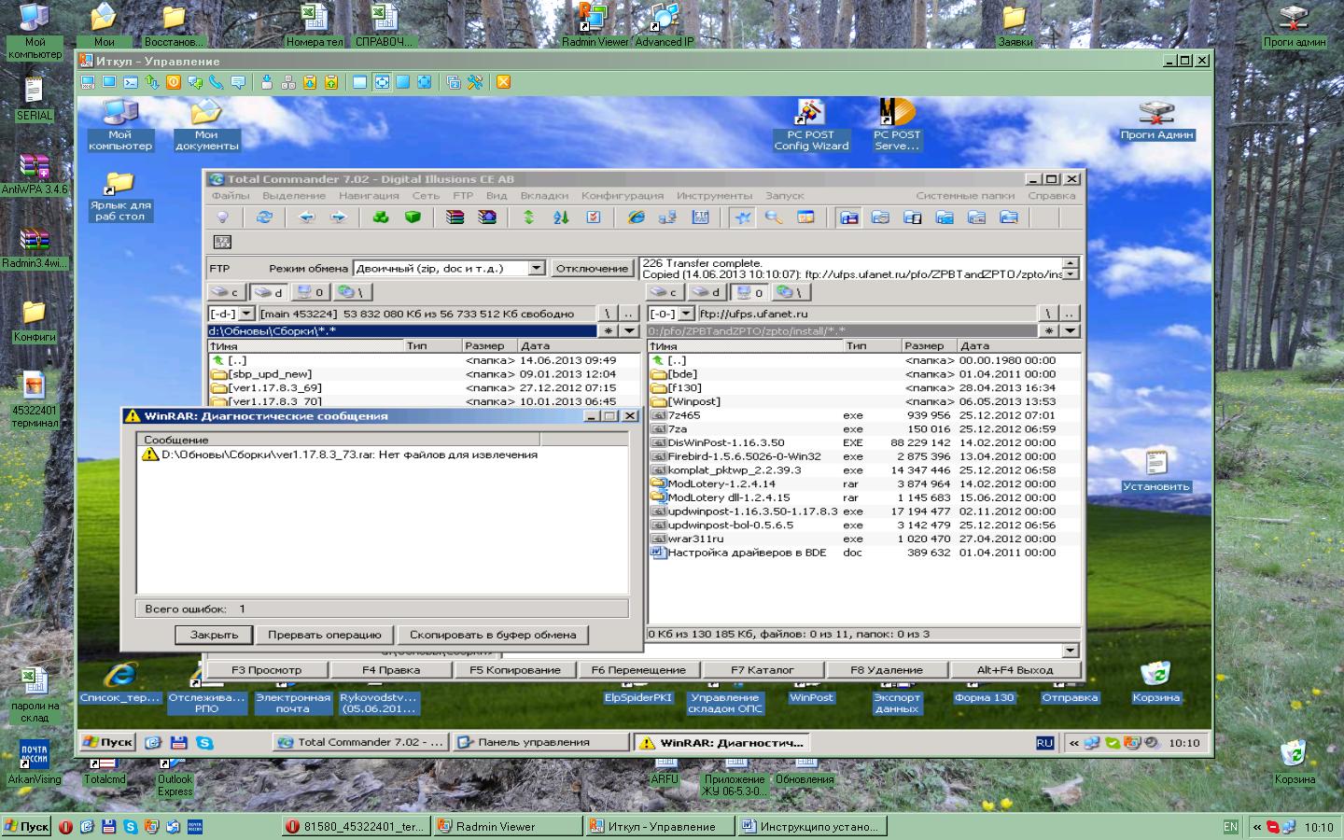Click the F5 Копирование button

[x=514, y=669]
